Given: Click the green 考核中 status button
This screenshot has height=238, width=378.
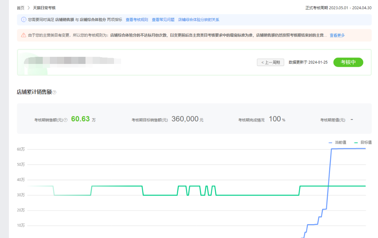Looking at the screenshot, I should (348, 62).
